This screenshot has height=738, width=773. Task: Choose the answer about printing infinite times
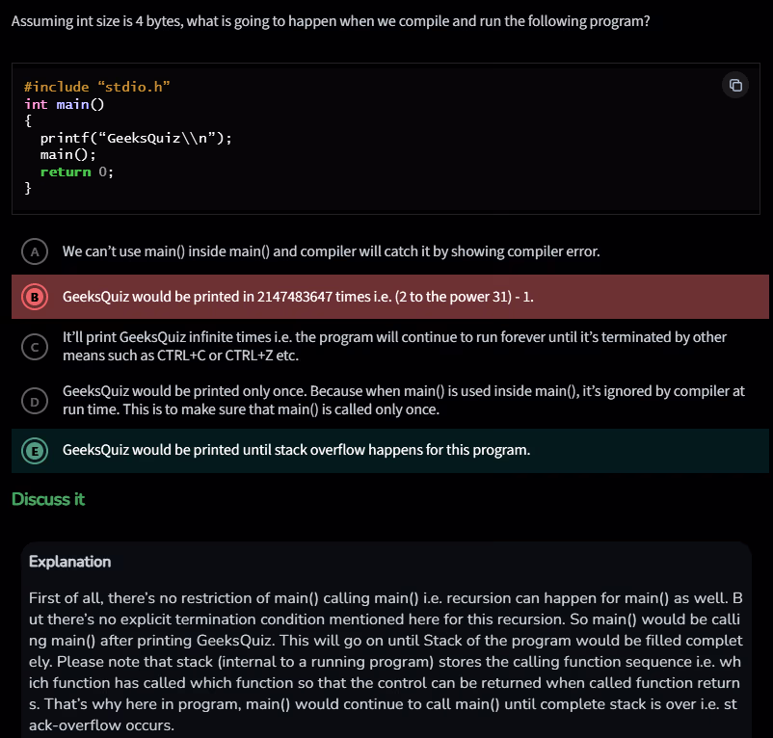[394, 346]
